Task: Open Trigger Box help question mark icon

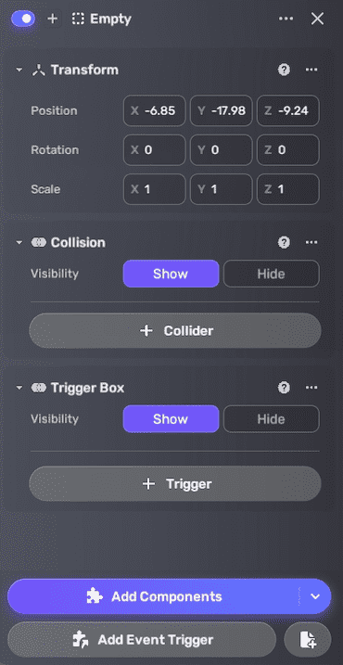Action: pyautogui.click(x=284, y=388)
